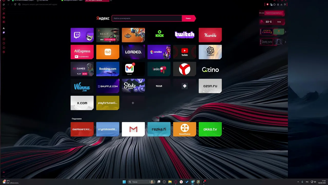Viewport: 328px width, 185px height.
Task: Open the Beast Reincarnation game deal tile
Action: [108, 35]
